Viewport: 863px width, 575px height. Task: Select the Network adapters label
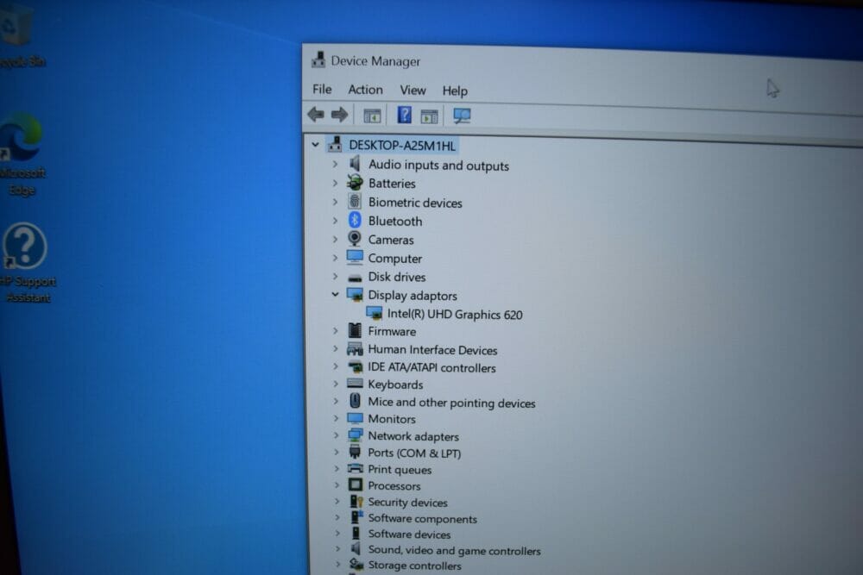tap(413, 436)
